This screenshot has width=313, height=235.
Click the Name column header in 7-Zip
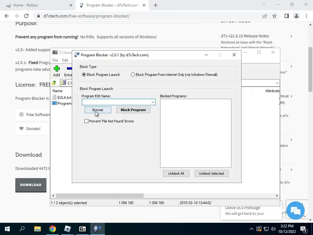point(57,91)
